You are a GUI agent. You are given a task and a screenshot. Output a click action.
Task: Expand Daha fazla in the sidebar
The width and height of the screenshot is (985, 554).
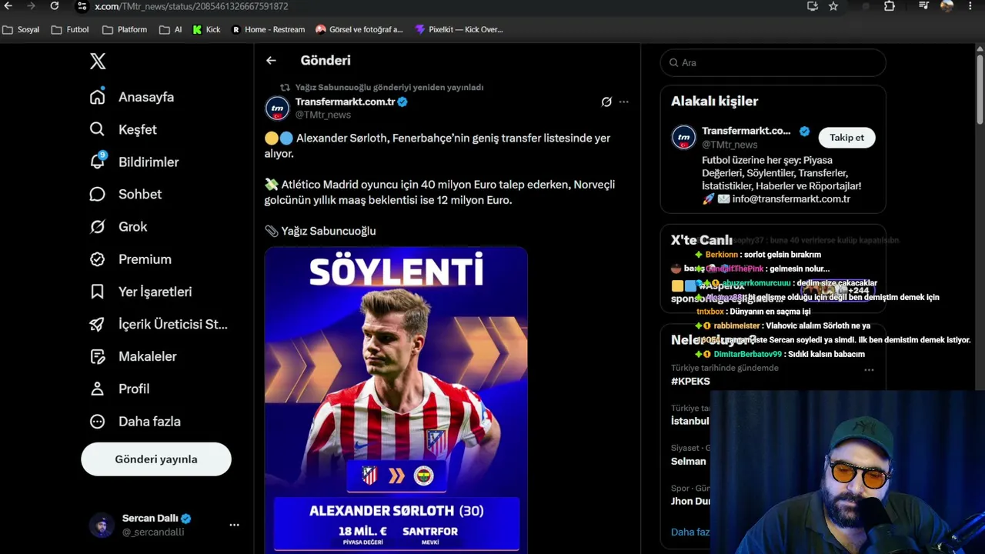[x=135, y=421]
